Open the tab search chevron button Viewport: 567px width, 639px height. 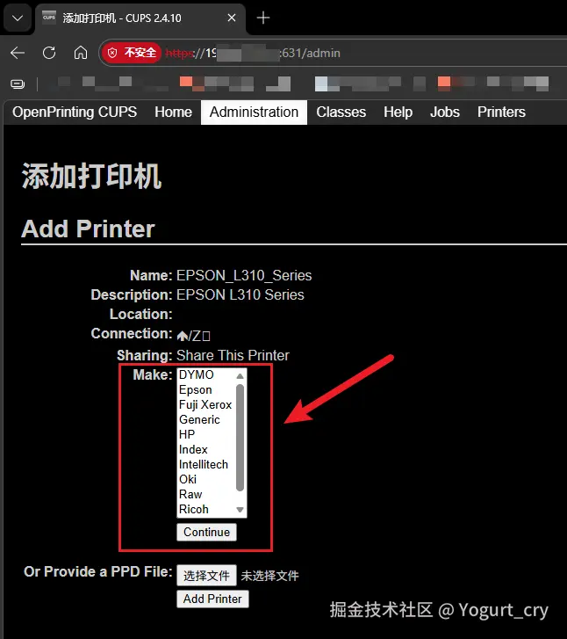click(18, 18)
